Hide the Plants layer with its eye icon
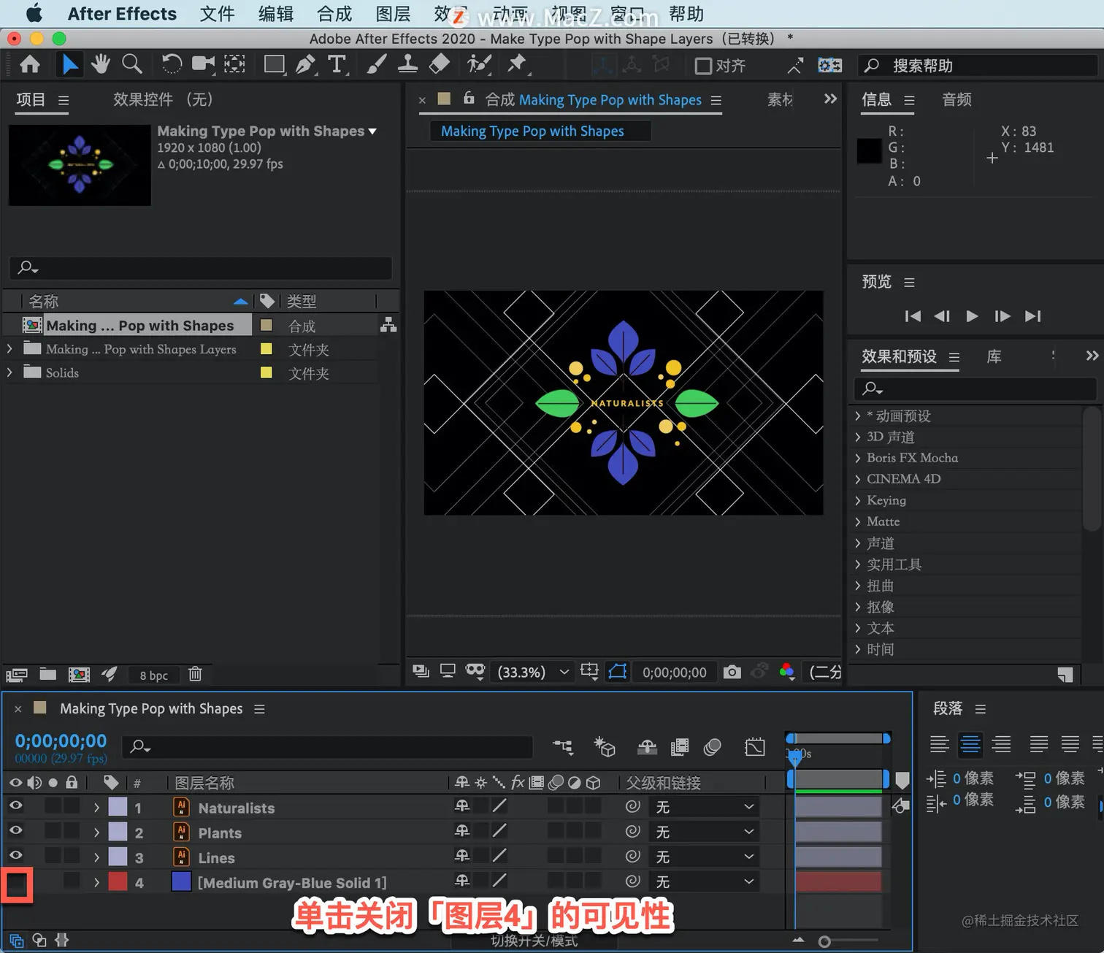Viewport: 1104px width, 953px height. tap(15, 830)
